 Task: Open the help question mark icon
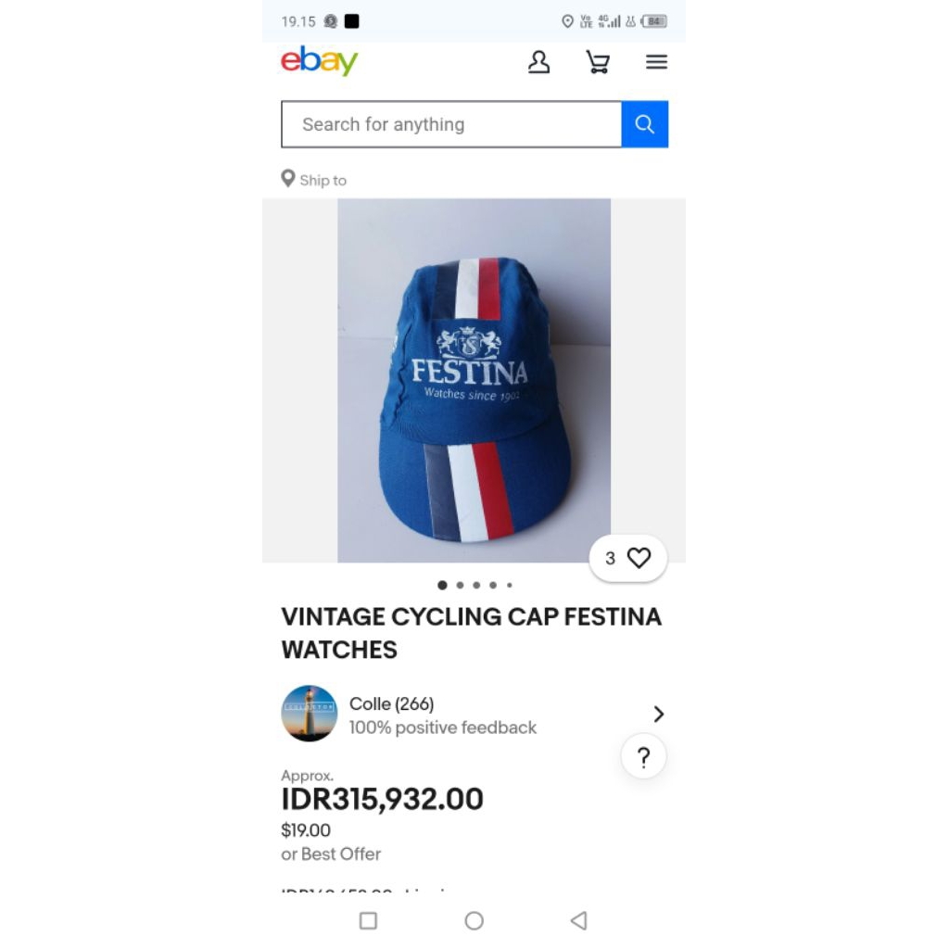(x=643, y=757)
